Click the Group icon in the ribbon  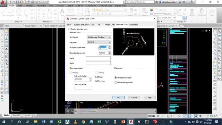pyautogui.click(x=179, y=12)
